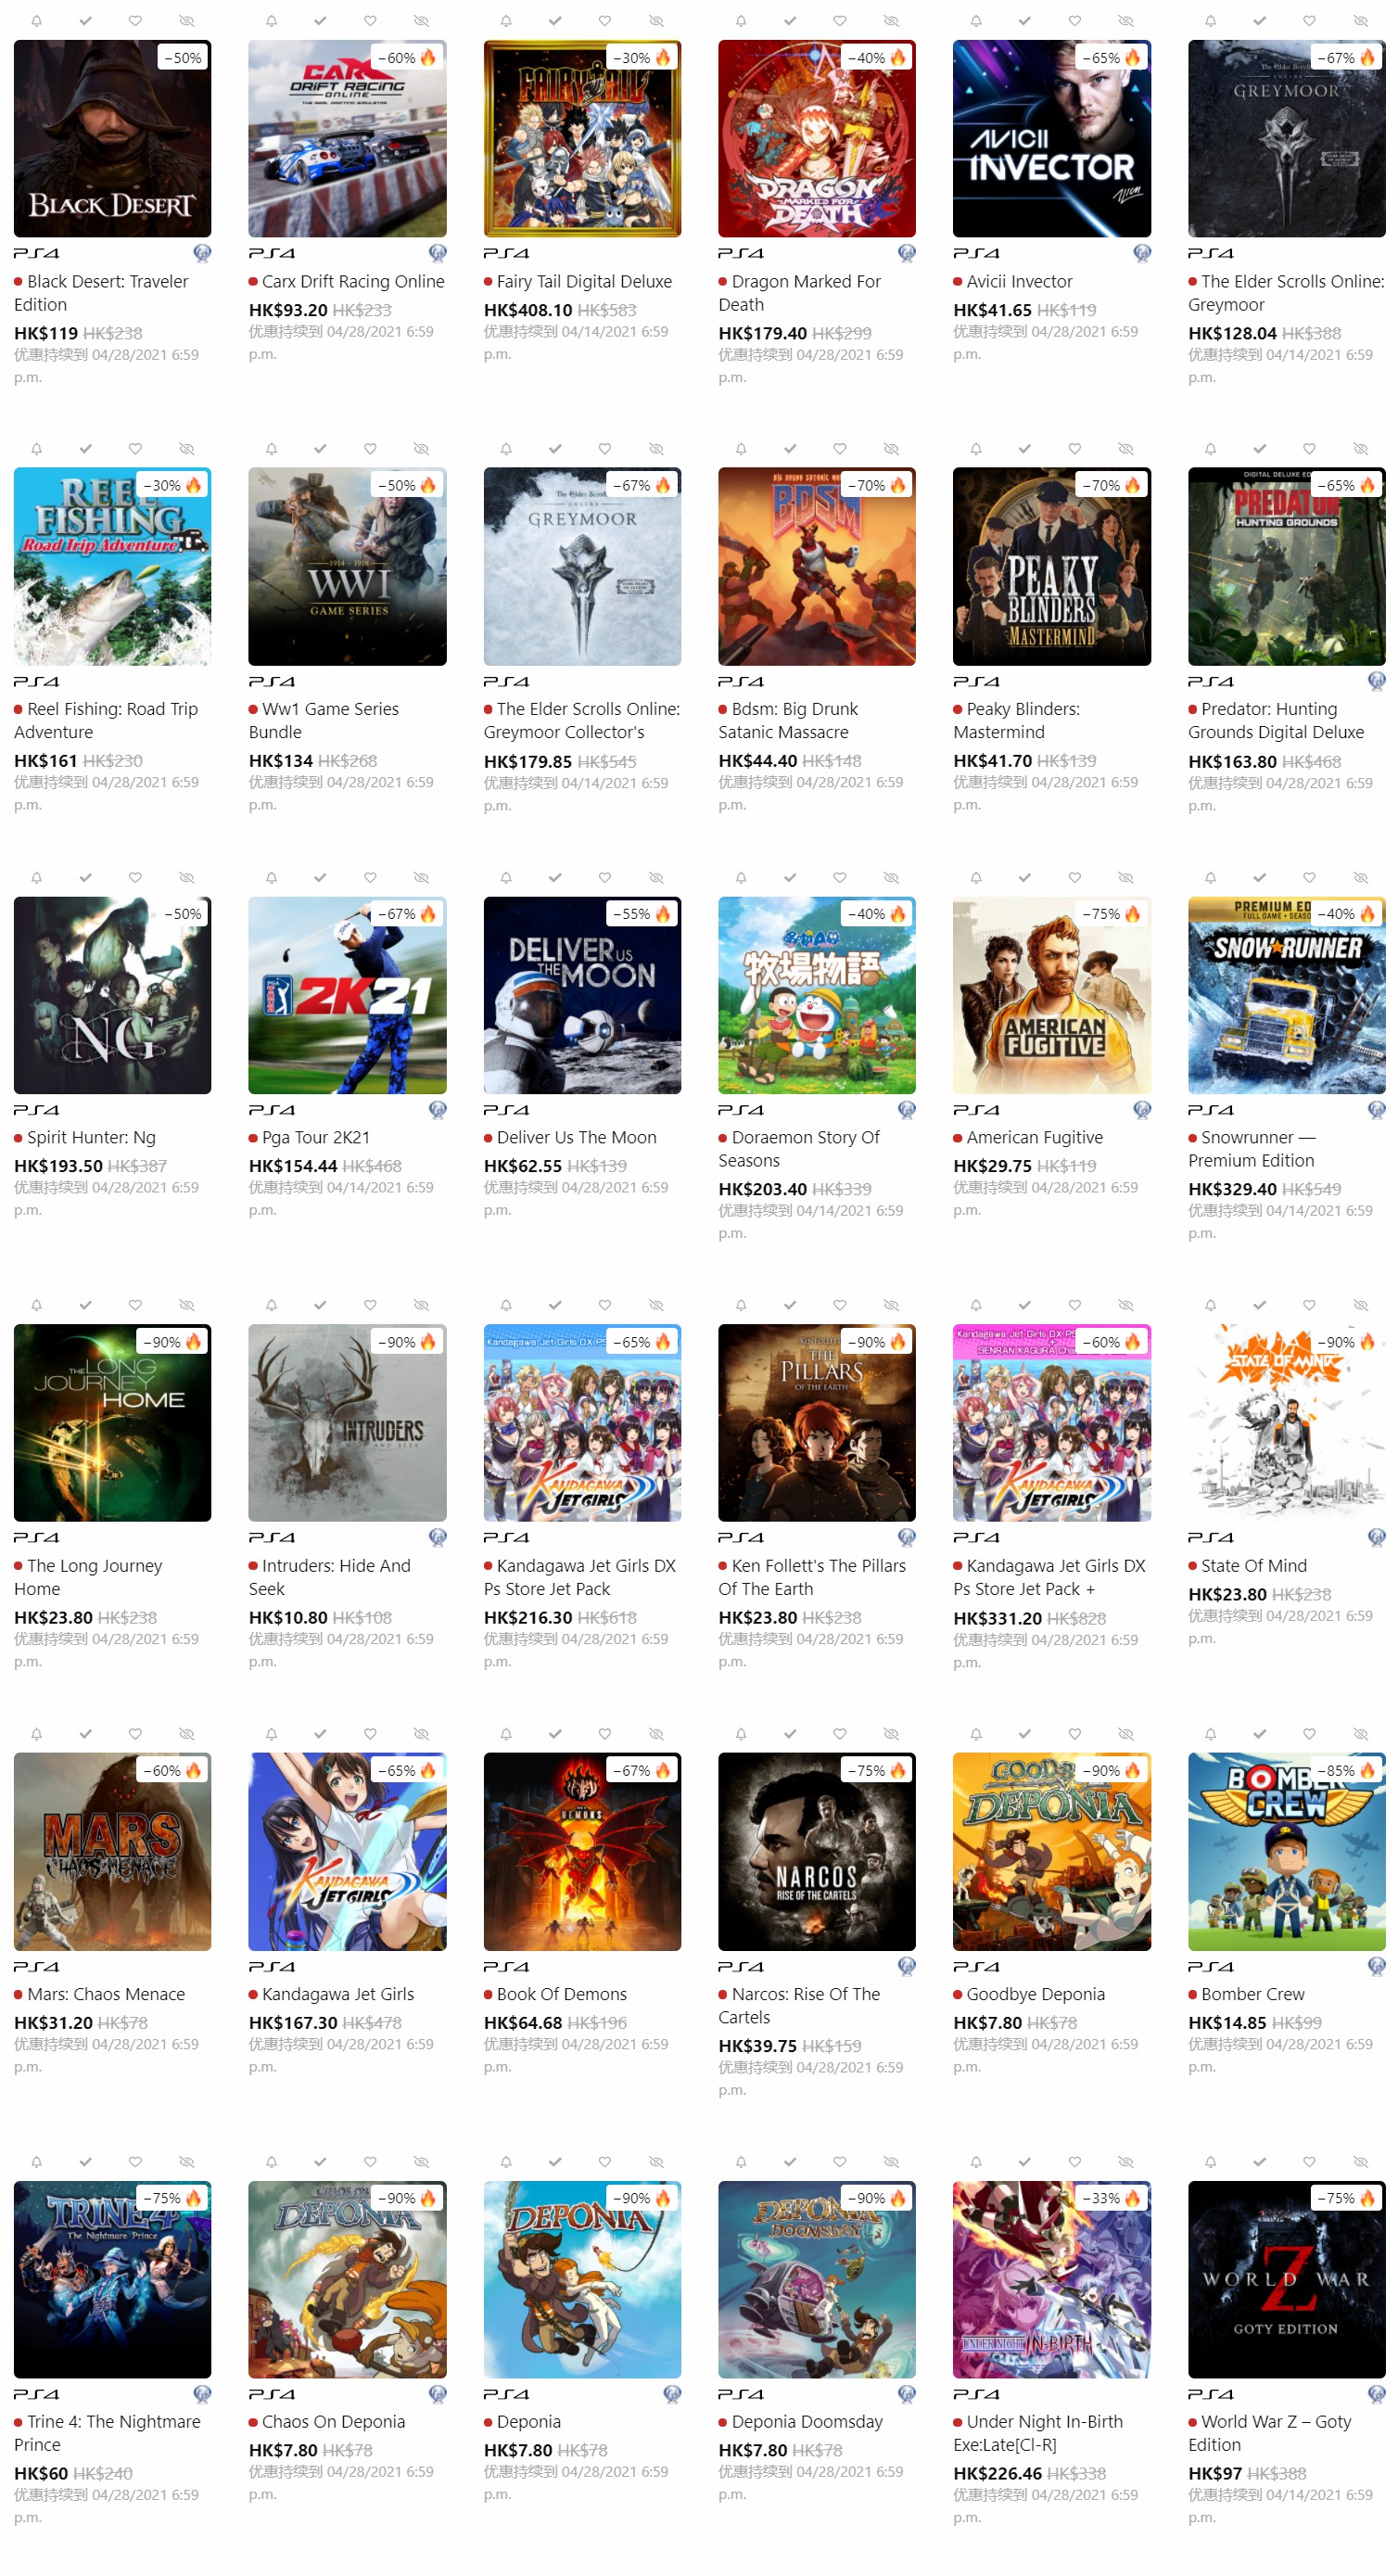Hide Deliver Us The Moon using crossed-eye icon
This screenshot has width=1398, height=2576.
pyautogui.click(x=656, y=878)
